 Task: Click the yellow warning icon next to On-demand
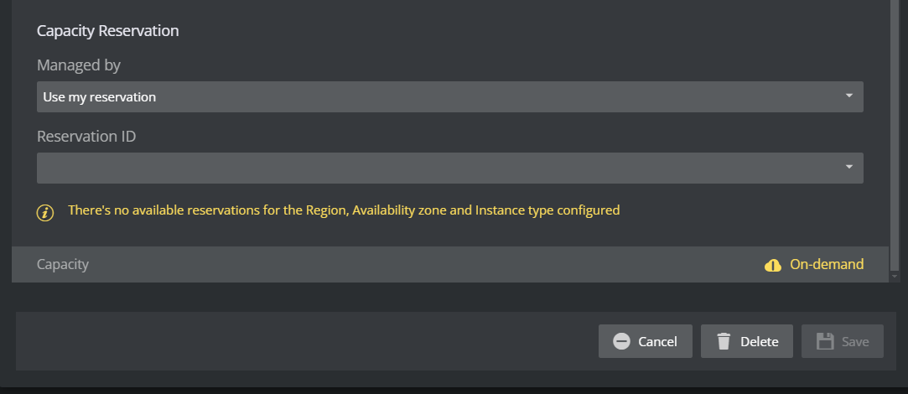click(773, 265)
